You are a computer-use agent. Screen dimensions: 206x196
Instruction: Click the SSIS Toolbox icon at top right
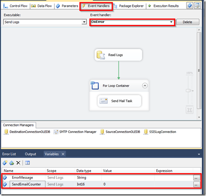197,6
